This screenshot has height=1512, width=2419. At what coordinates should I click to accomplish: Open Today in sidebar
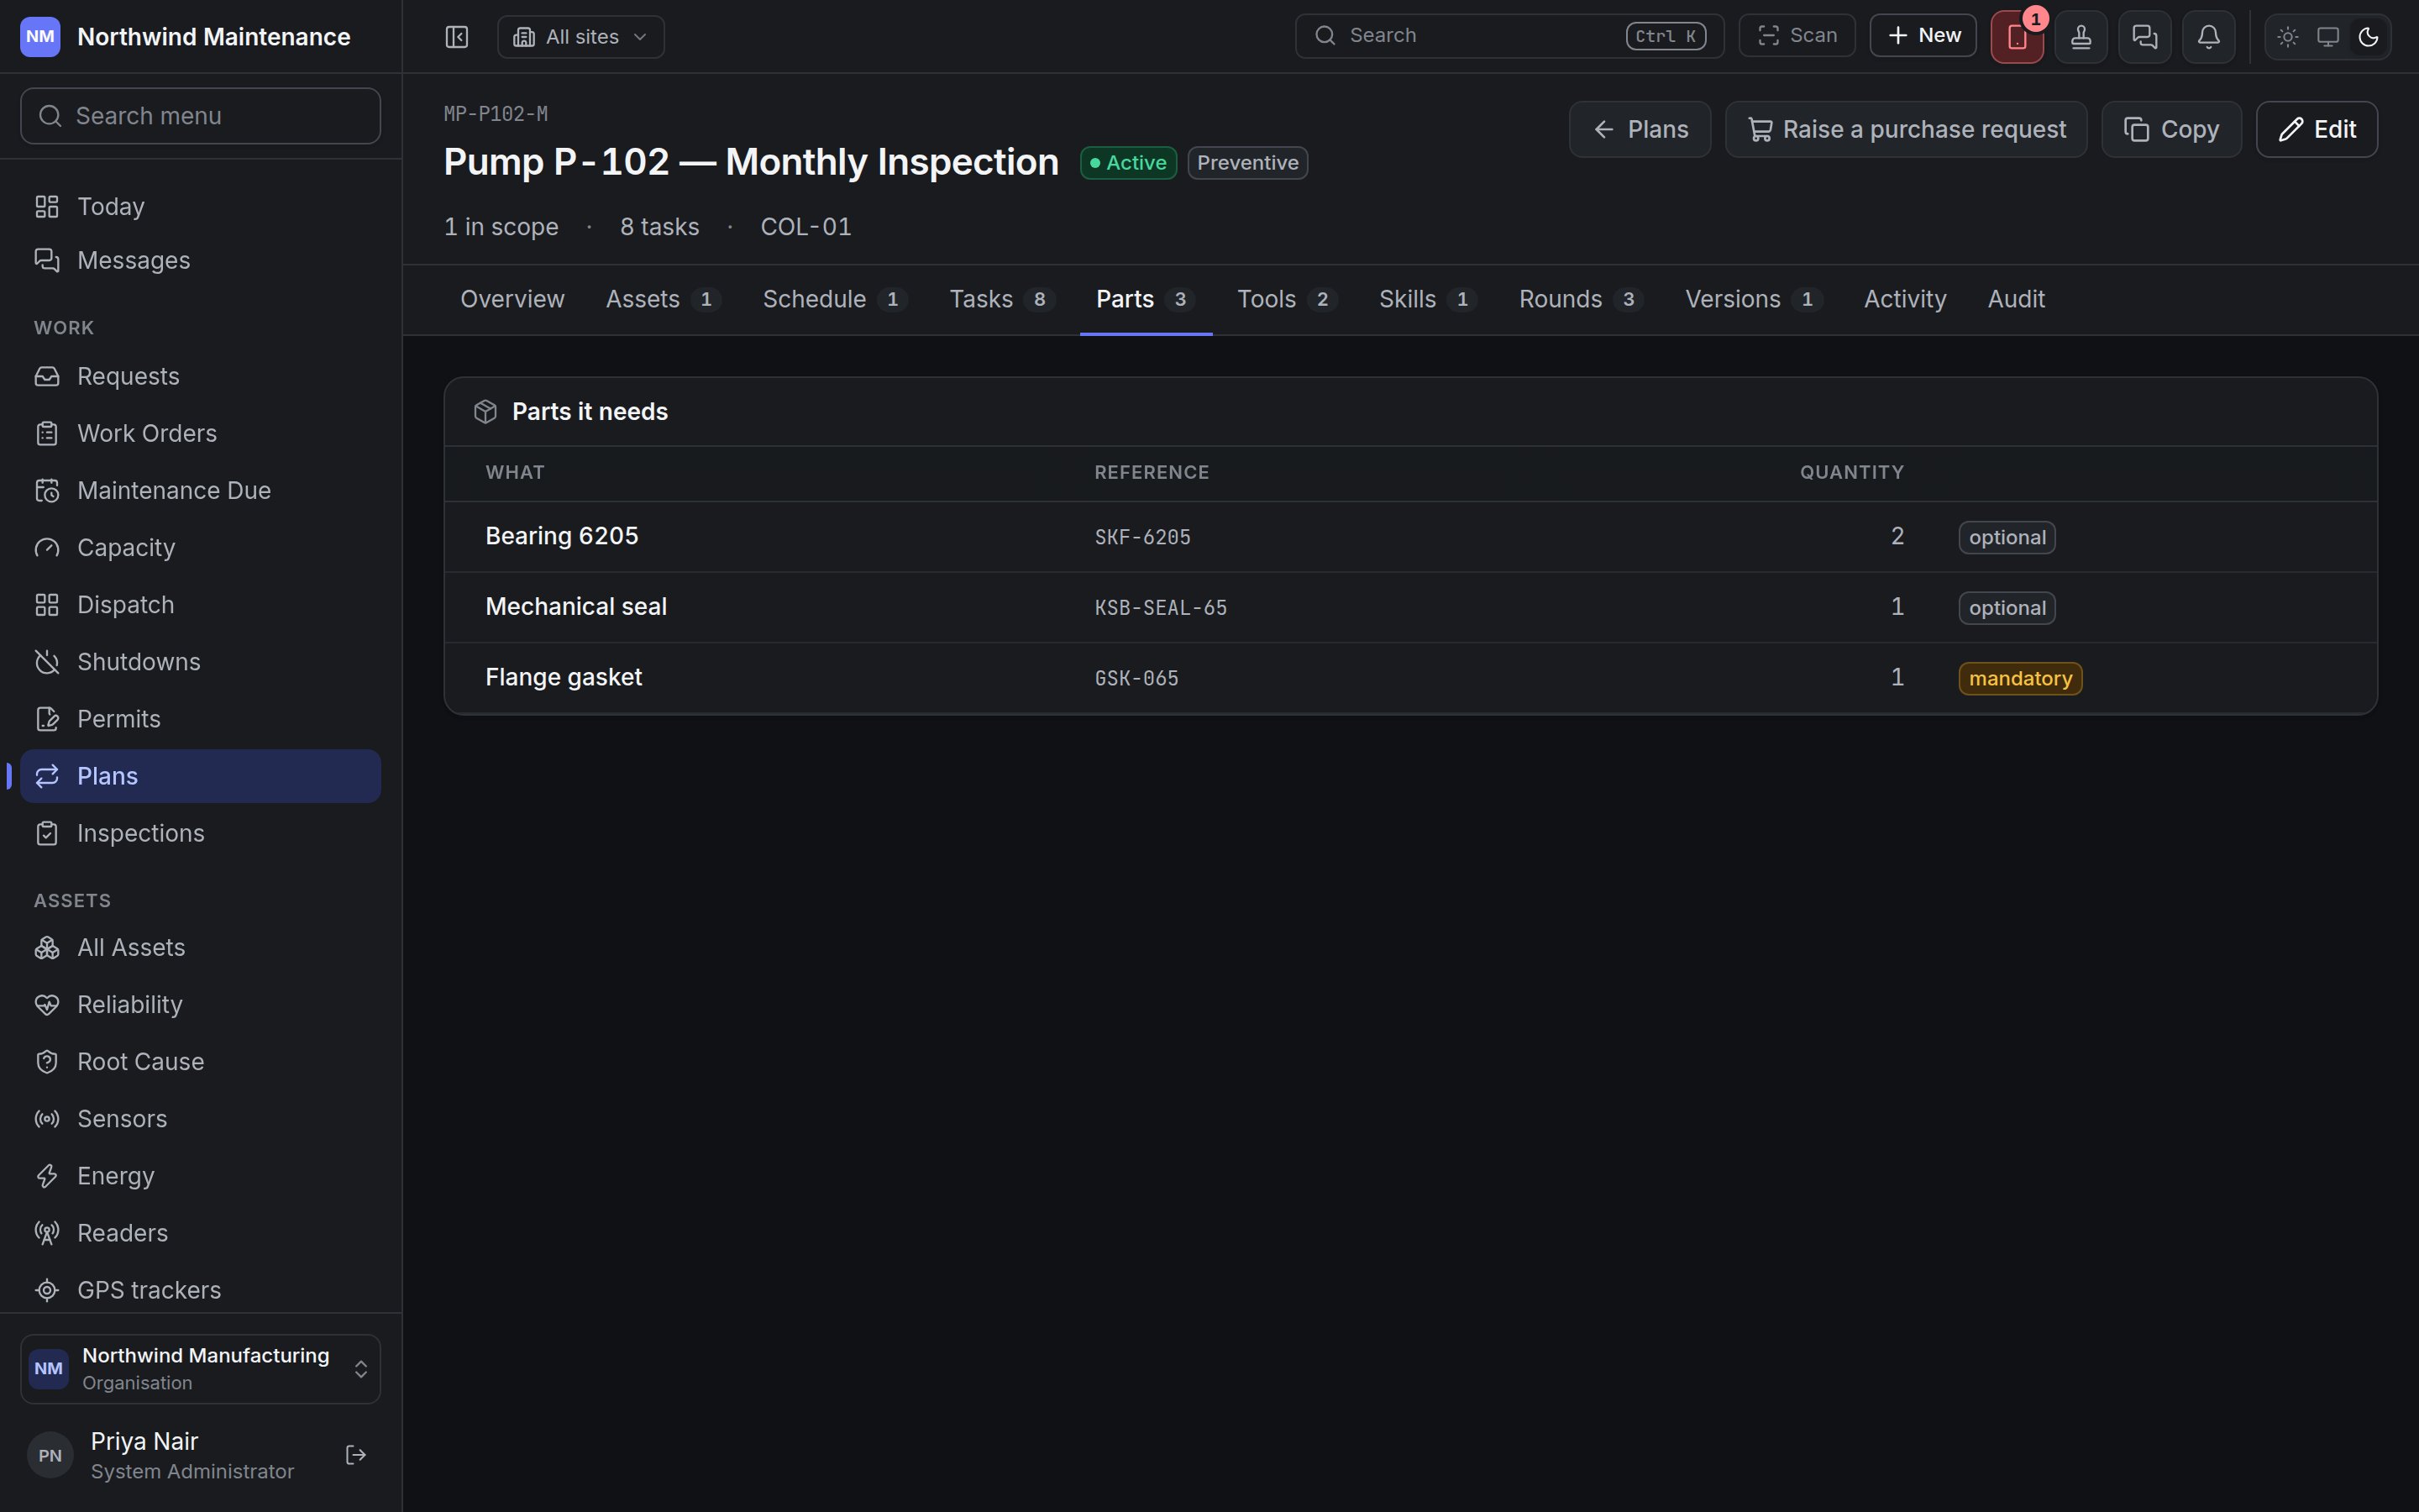click(x=200, y=206)
